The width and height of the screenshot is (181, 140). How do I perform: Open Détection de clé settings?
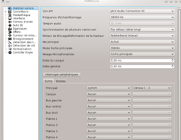10,46
